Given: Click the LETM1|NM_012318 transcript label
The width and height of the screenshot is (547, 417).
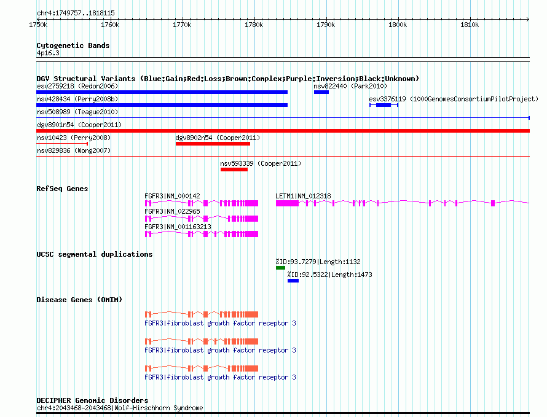Looking at the screenshot, I should (x=303, y=196).
